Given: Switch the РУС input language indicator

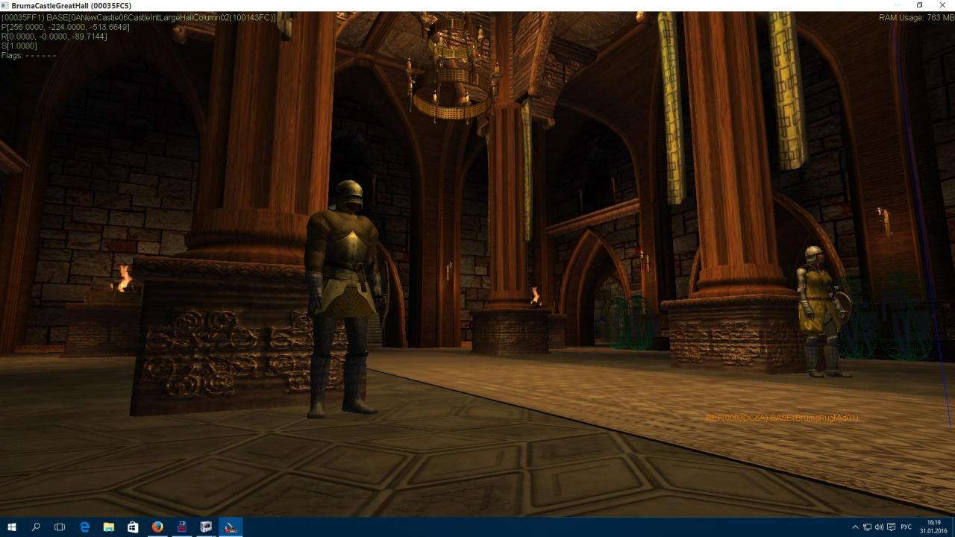Looking at the screenshot, I should pyautogui.click(x=907, y=527).
